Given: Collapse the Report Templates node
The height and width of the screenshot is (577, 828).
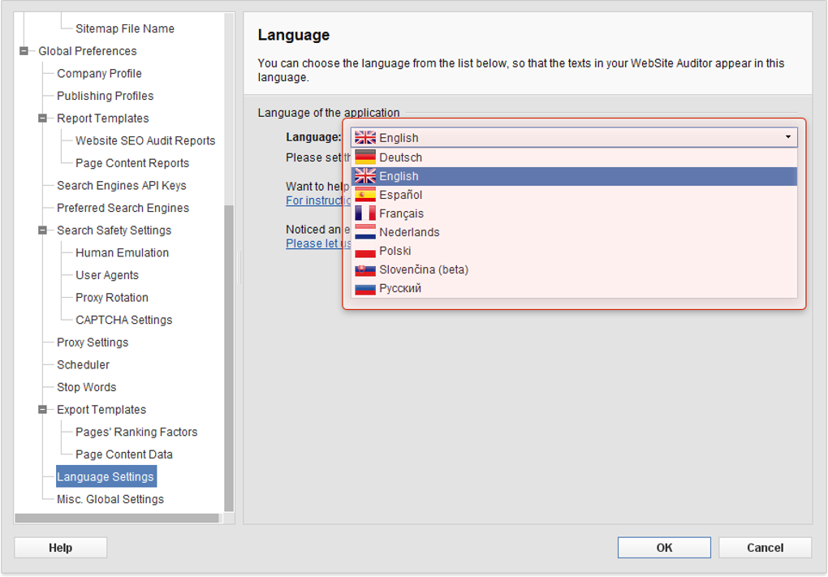Looking at the screenshot, I should click(x=43, y=118).
